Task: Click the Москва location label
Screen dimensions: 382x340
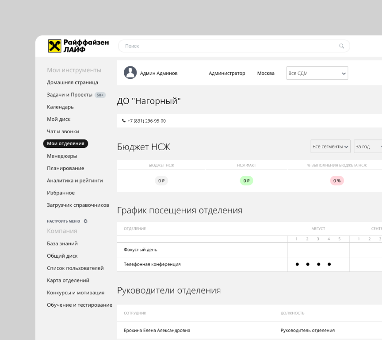Action: pyautogui.click(x=266, y=73)
